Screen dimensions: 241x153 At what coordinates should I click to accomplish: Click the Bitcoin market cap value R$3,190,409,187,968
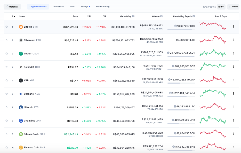(x=123, y=27)
